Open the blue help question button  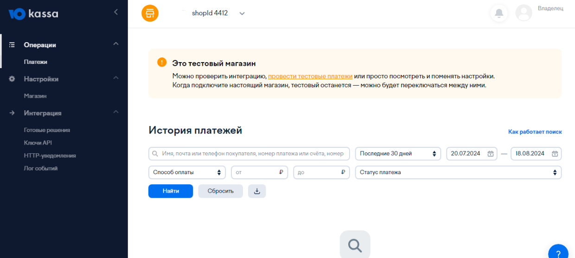558,253
